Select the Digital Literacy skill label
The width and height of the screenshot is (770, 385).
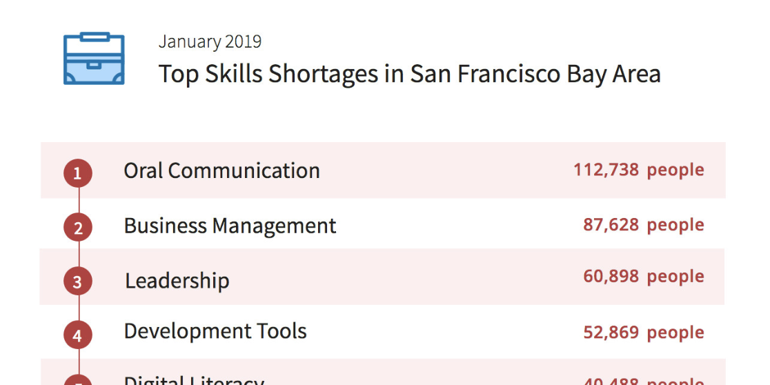click(194, 381)
